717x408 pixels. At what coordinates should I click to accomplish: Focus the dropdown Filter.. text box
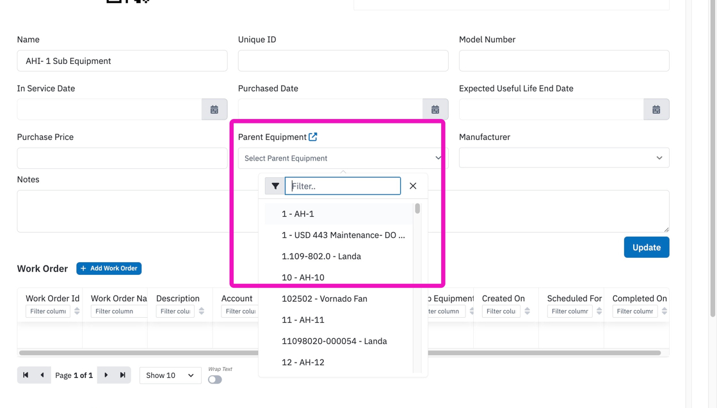(342, 186)
